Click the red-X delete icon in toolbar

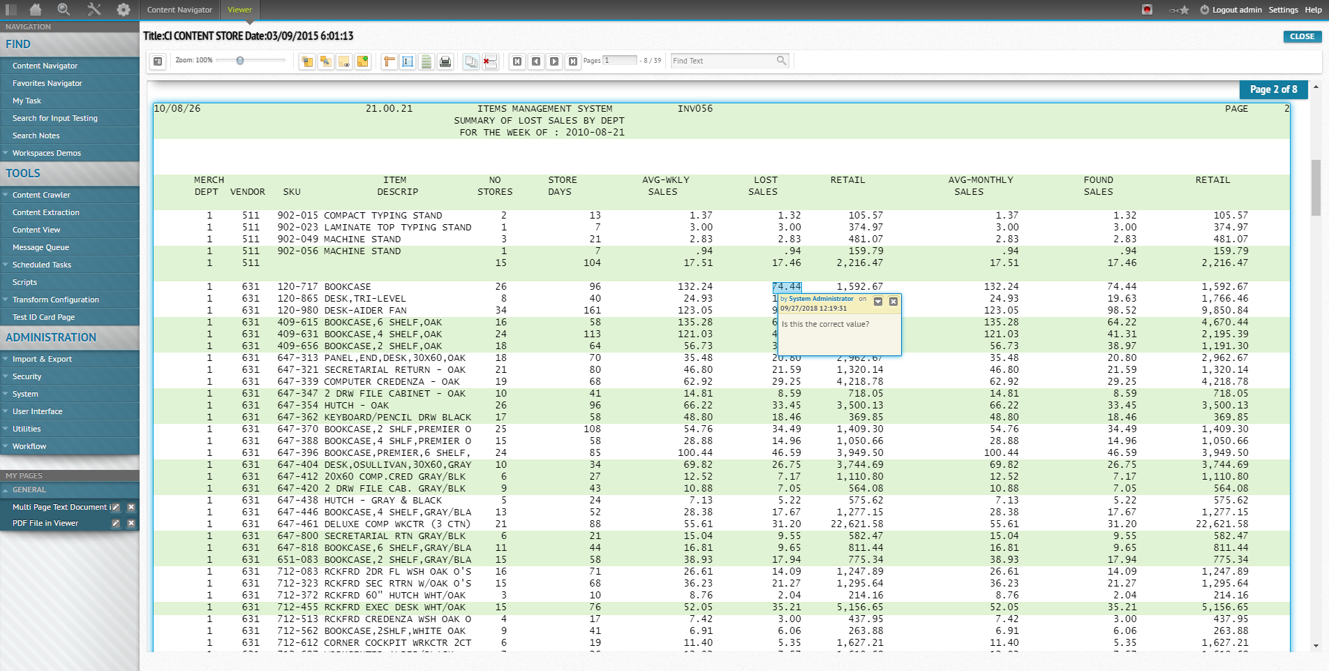tap(490, 61)
